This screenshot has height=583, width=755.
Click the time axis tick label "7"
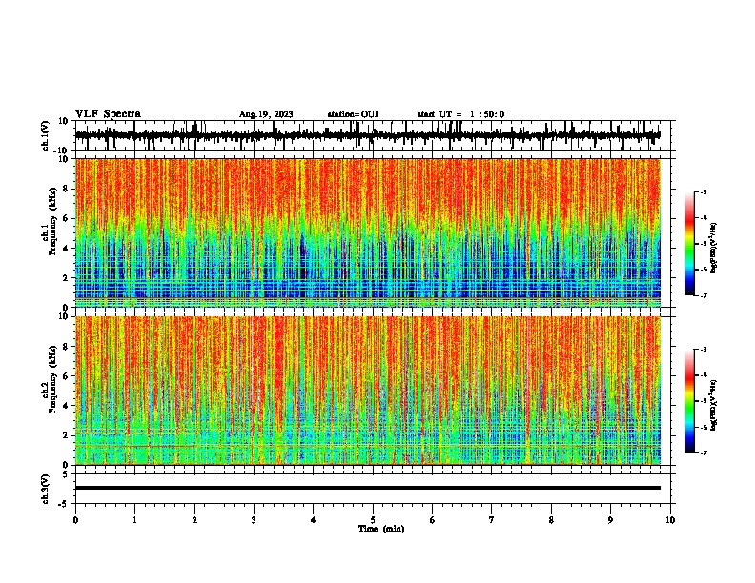tap(492, 520)
